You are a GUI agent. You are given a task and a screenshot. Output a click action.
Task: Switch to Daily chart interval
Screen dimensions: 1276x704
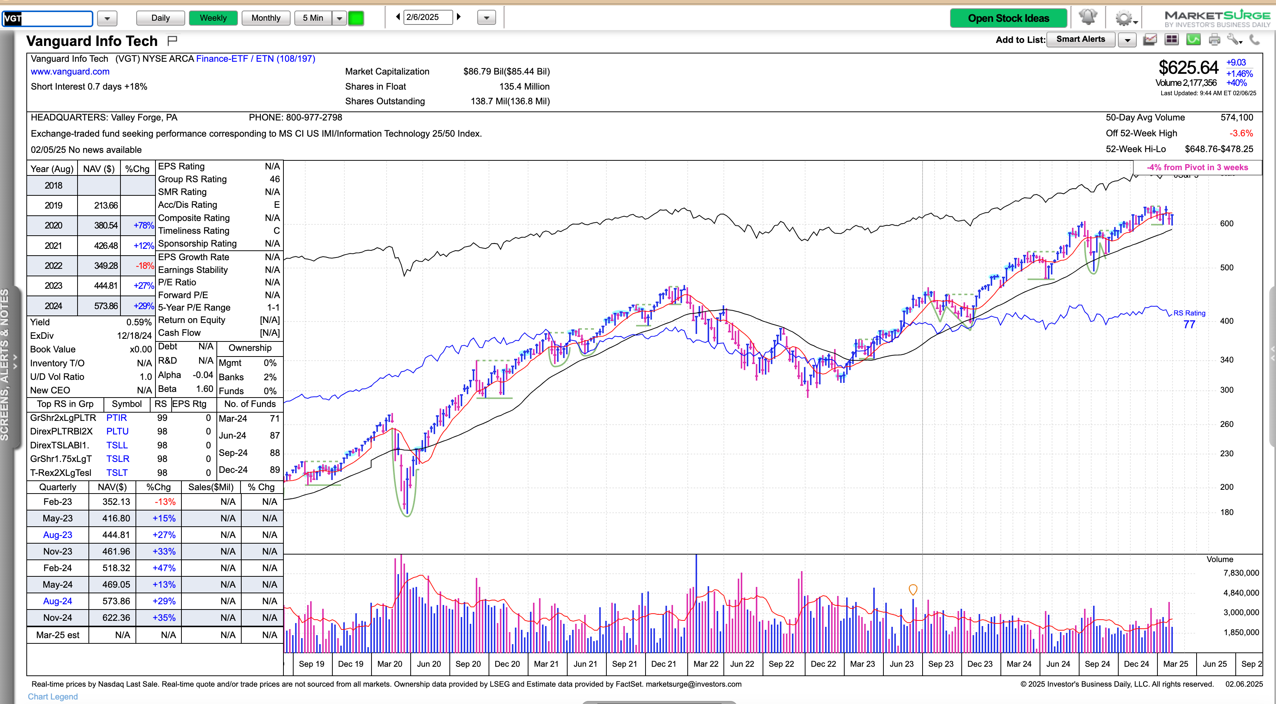pos(160,18)
